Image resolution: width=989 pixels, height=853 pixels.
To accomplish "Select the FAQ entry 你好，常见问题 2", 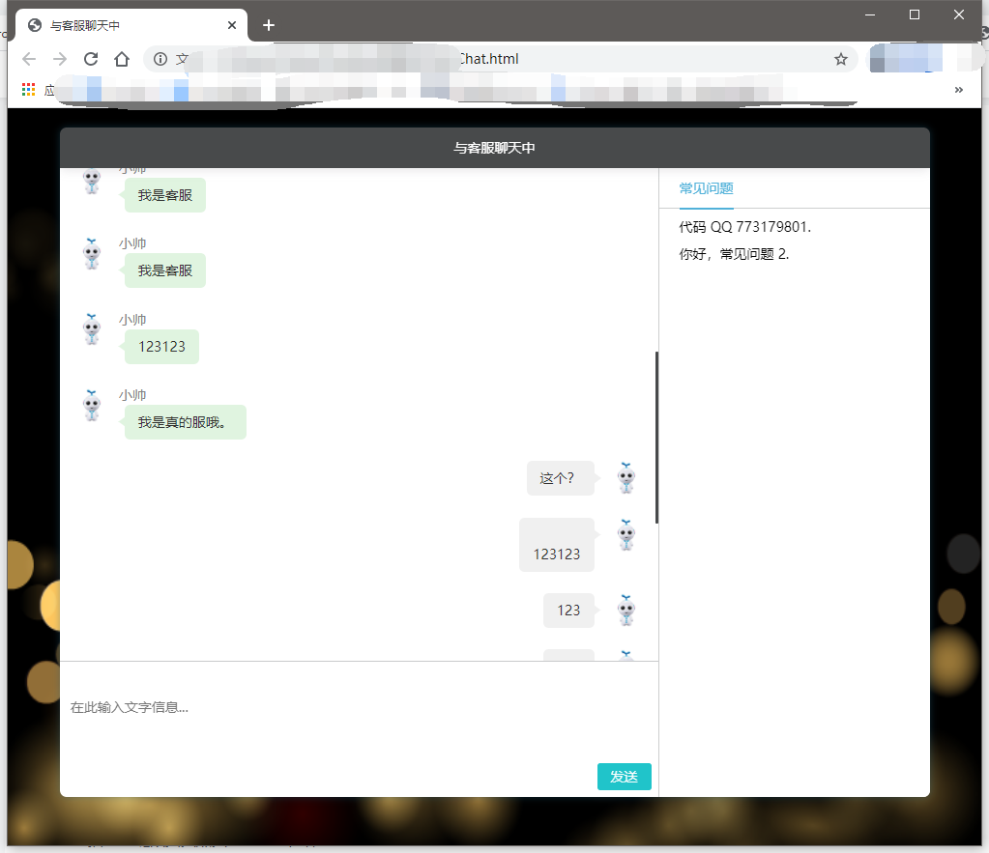I will (734, 254).
